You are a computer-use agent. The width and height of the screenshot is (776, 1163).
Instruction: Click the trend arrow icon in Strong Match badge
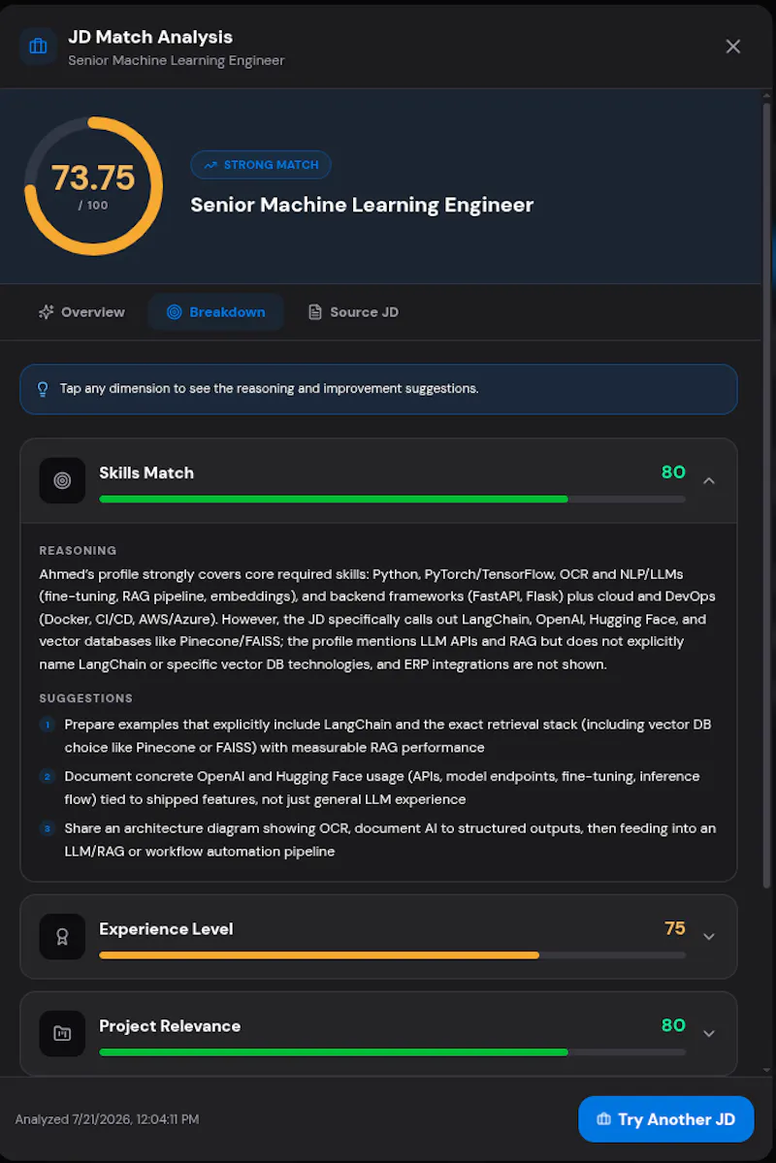[x=210, y=165]
